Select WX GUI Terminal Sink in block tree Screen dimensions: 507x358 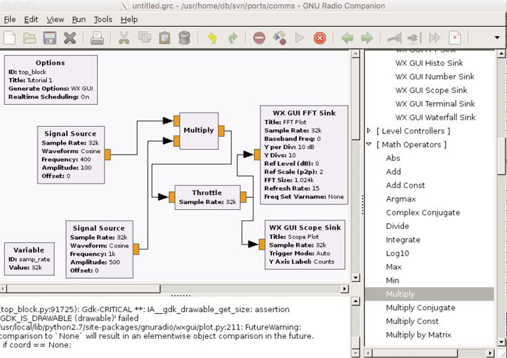click(x=435, y=104)
